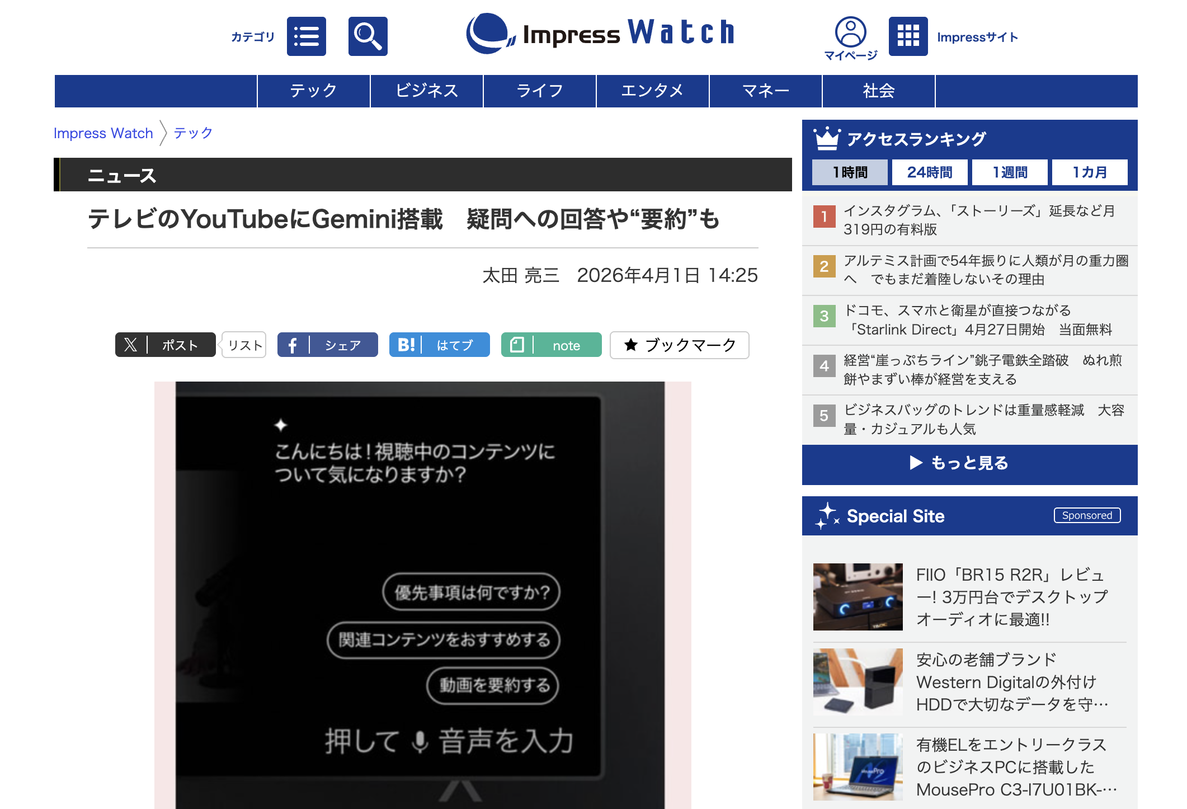Open the Impress sites grid icon
This screenshot has width=1187, height=809.
(908, 36)
